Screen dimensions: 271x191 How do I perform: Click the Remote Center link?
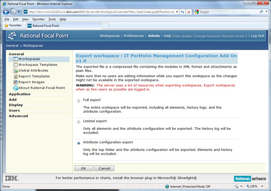point(234,36)
